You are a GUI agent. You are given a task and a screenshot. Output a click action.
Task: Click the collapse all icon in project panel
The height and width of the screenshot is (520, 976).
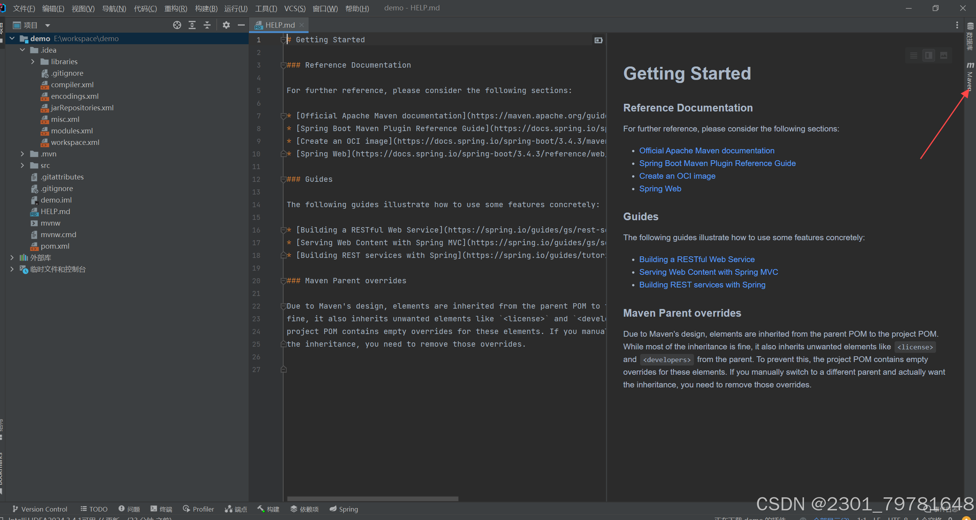pos(207,25)
